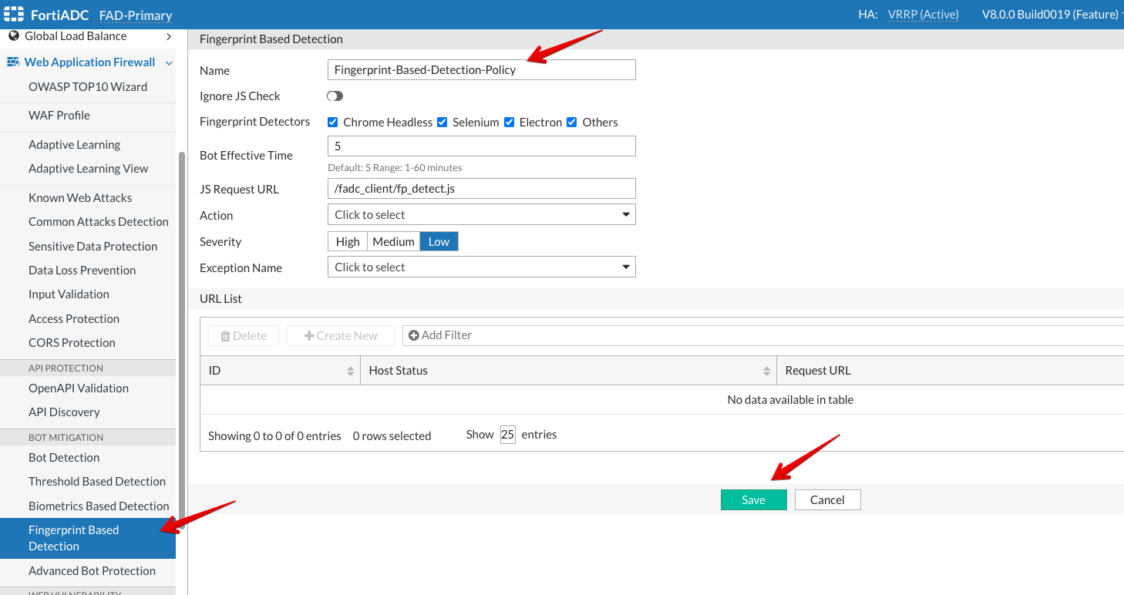
Task: Open the VRRP (Active) HA link
Action: pos(923,15)
